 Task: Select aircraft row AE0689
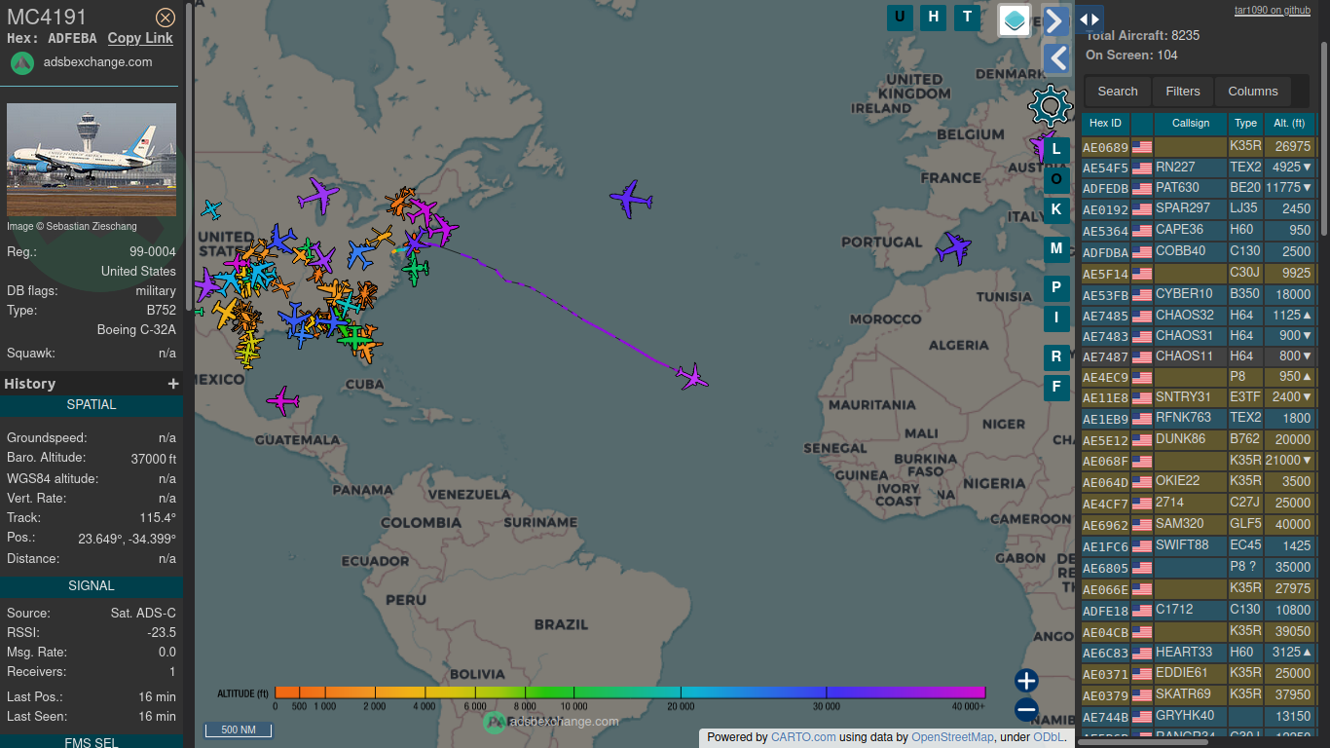pyautogui.click(x=1199, y=147)
